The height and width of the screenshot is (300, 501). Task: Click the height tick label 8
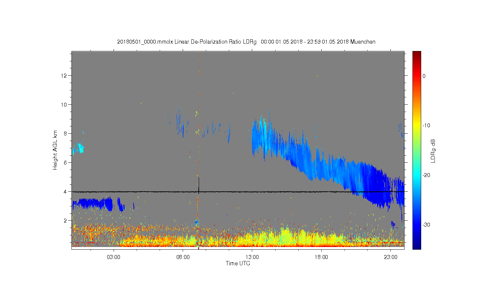[x=66, y=134]
